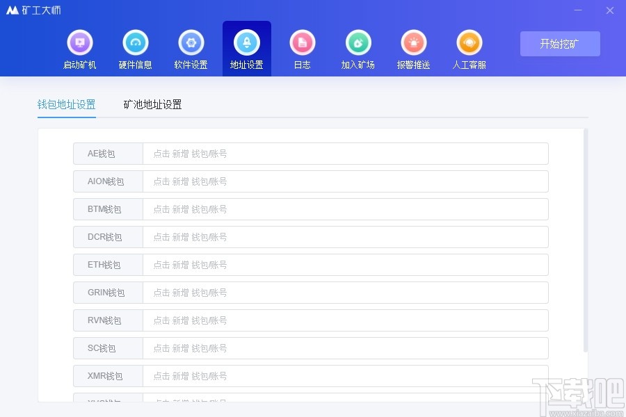Click the RVN钱包 address field

(x=346, y=320)
